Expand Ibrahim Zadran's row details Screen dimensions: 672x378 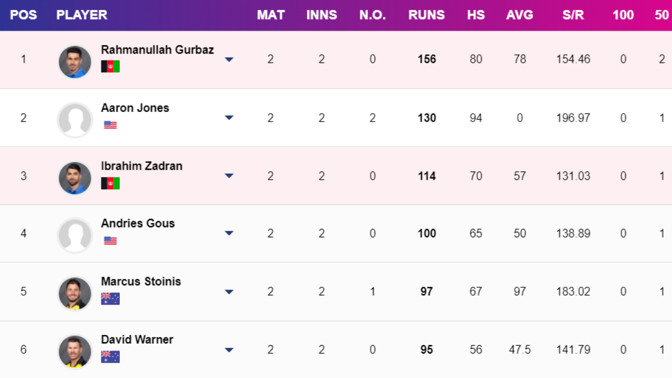(x=229, y=176)
